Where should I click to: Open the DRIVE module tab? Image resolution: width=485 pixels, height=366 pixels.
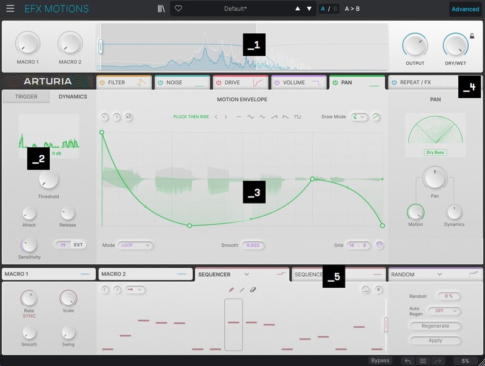[240, 82]
